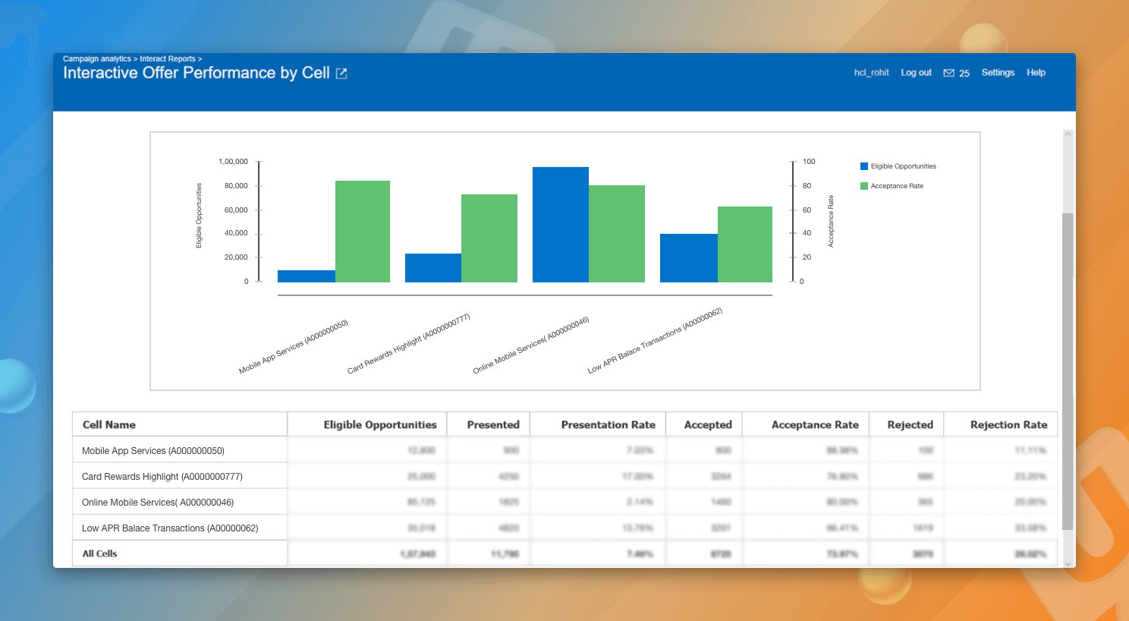Sort by the Acceptance Rate column header
Viewport: 1129px width, 621px height.
[x=814, y=424]
